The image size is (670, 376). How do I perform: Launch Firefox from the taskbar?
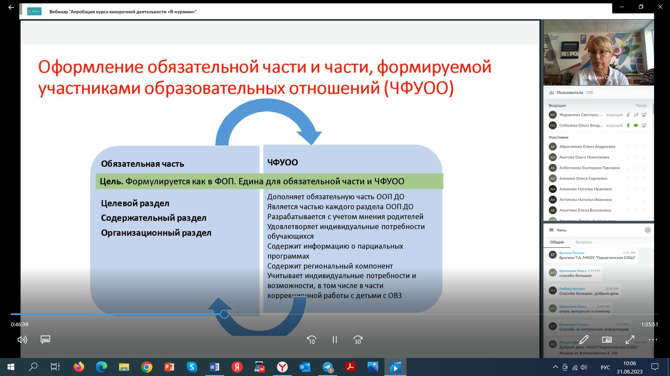(78, 367)
